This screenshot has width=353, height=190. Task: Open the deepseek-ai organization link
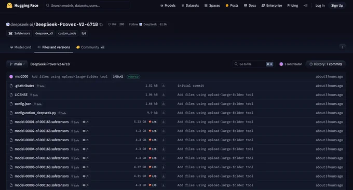[21, 24]
